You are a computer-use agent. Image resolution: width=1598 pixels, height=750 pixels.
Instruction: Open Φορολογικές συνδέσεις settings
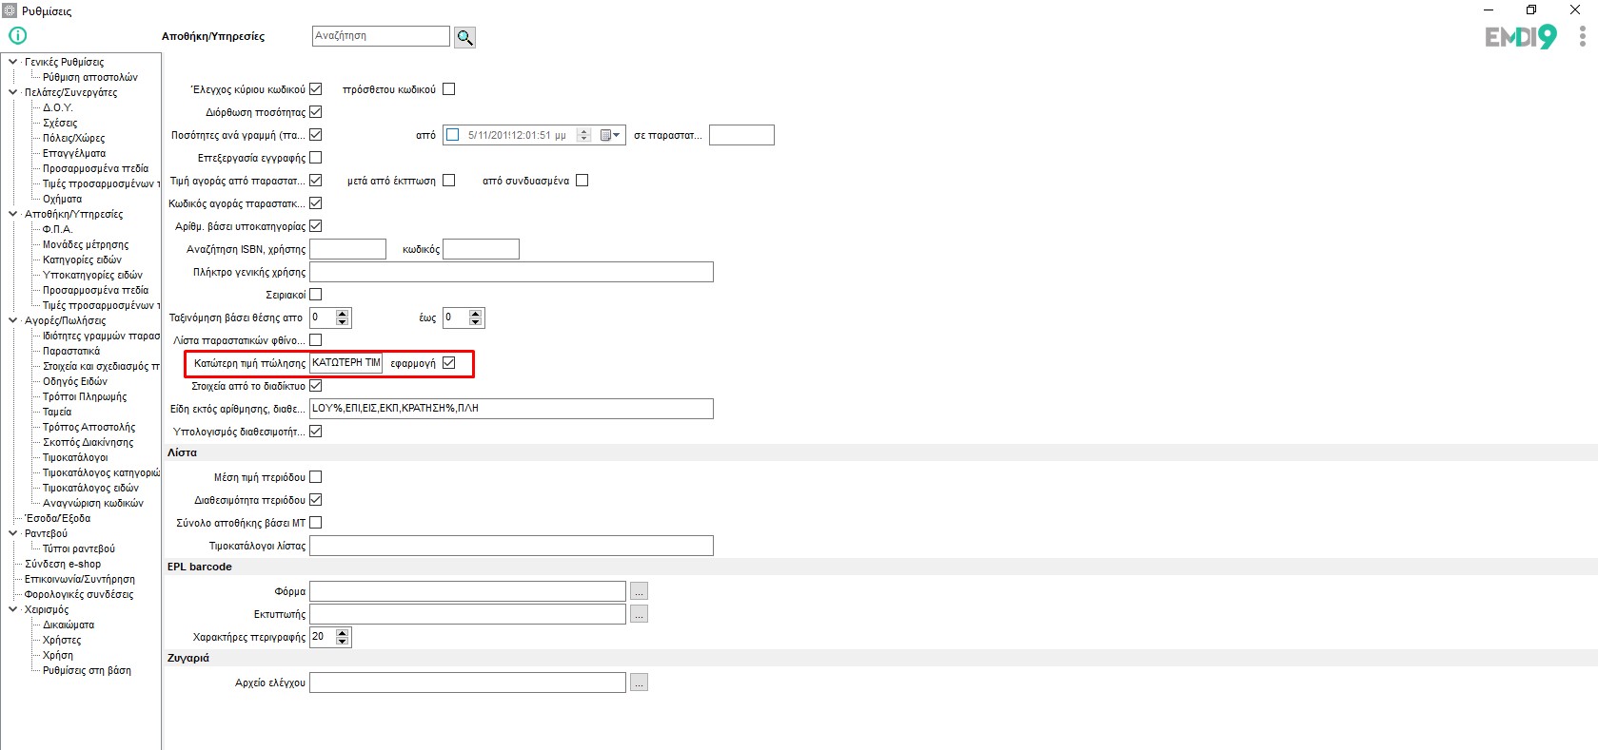click(x=79, y=594)
